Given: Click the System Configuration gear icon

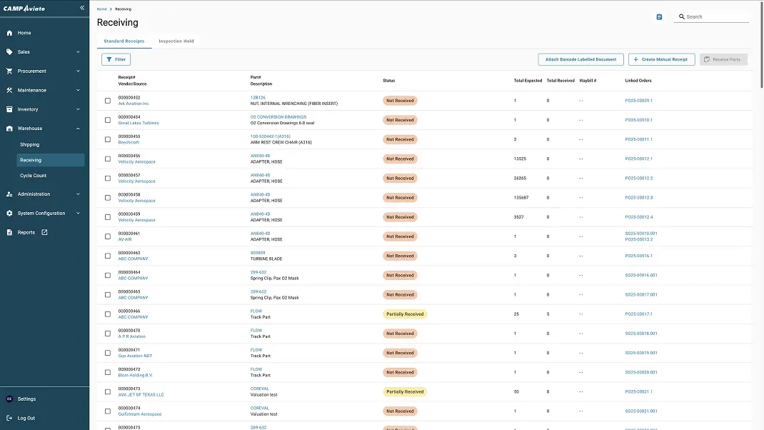Looking at the screenshot, I should point(9,213).
